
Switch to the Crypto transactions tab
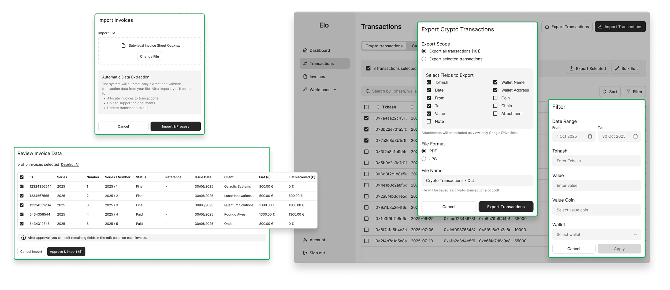pyautogui.click(x=384, y=46)
